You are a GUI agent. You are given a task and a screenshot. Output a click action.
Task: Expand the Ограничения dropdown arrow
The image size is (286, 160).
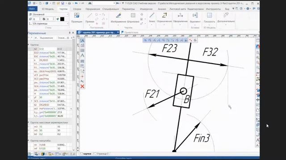pos(164,24)
